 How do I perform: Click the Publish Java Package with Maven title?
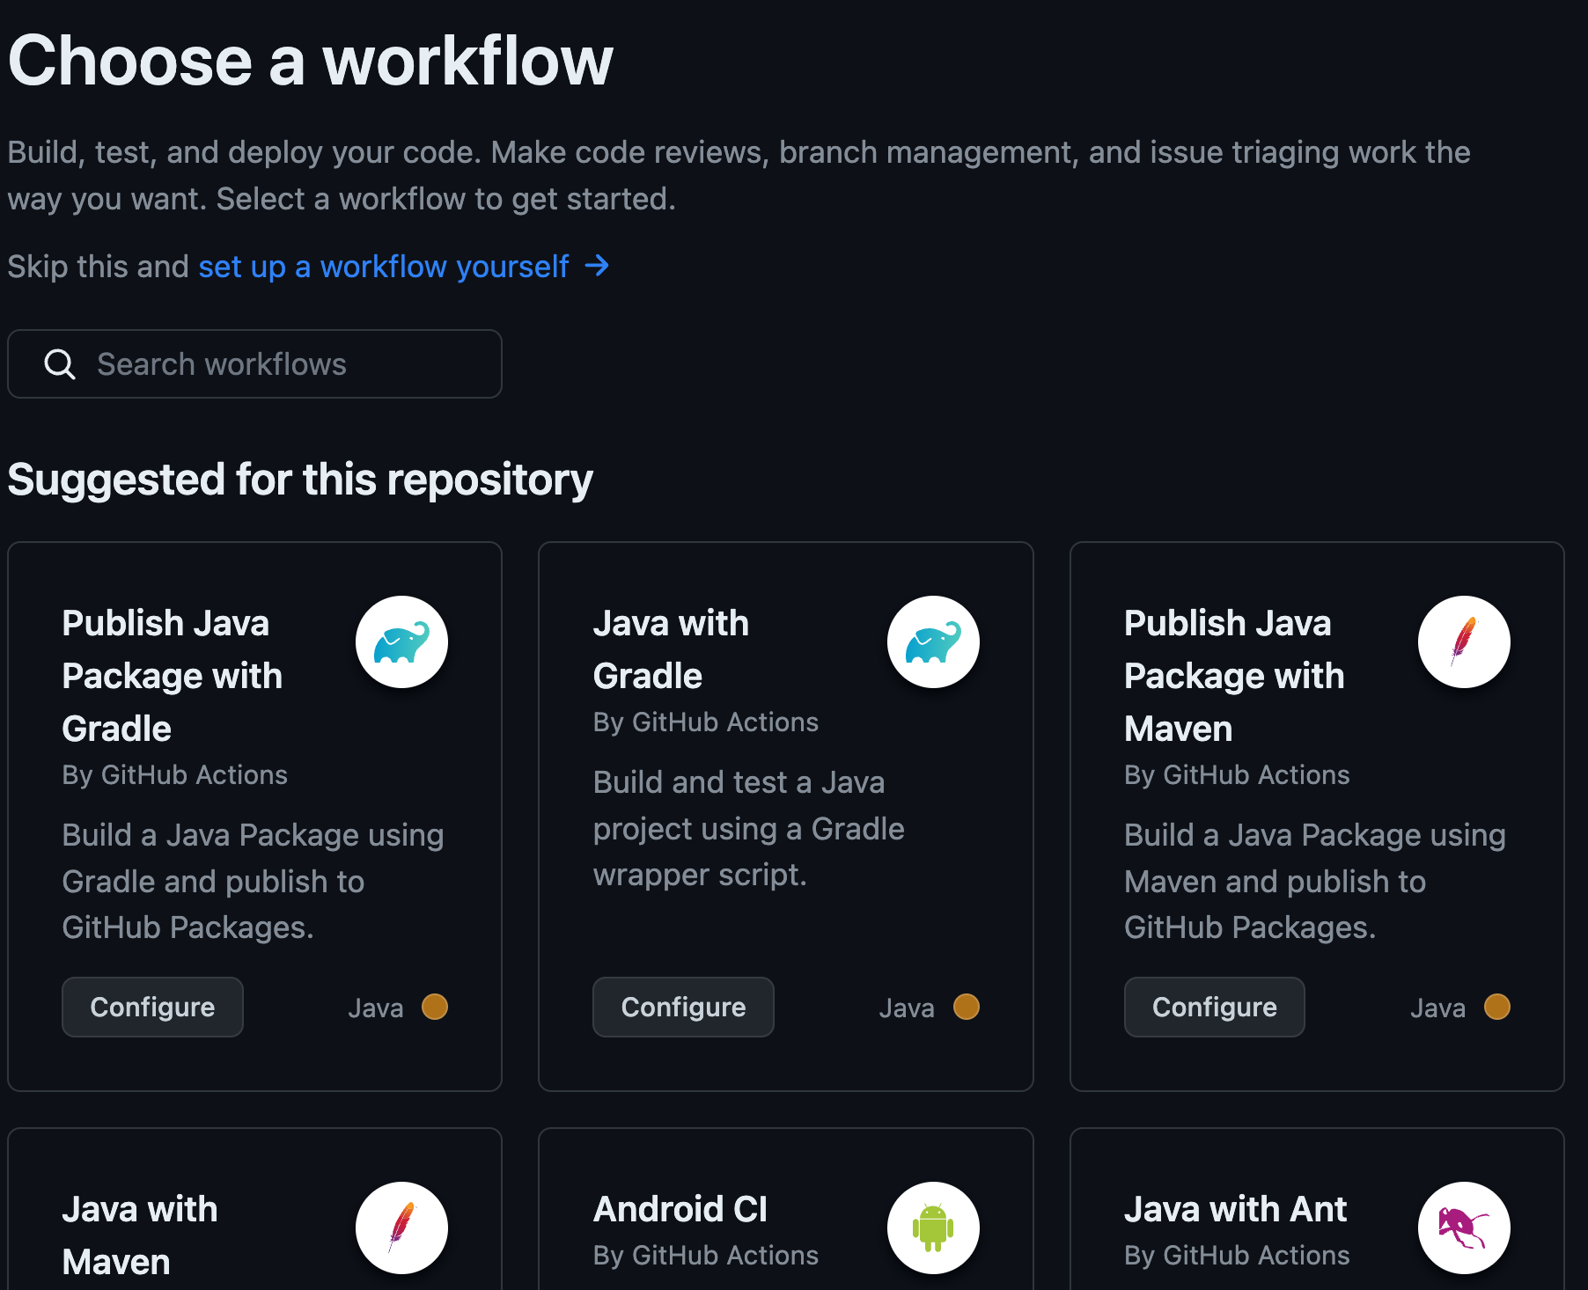point(1234,676)
